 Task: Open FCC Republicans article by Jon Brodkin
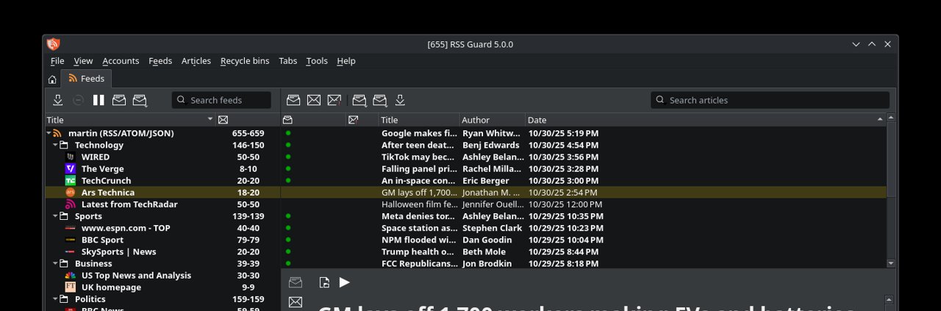(584, 263)
